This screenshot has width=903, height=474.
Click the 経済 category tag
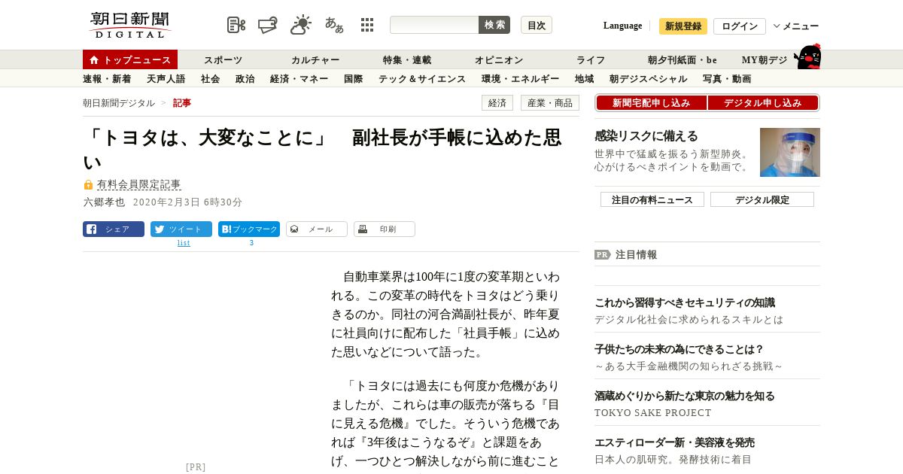(497, 103)
